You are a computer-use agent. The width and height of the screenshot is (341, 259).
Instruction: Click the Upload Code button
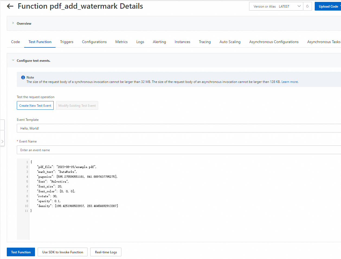pos(328,6)
